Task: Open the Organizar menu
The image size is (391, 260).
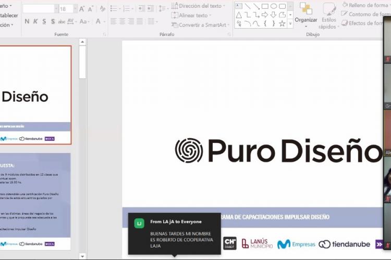Action: point(306,16)
